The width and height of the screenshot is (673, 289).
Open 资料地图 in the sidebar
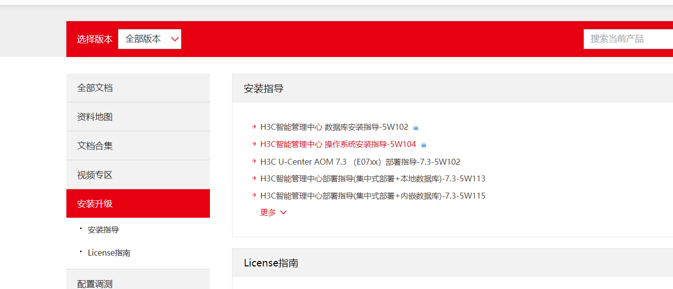138,117
